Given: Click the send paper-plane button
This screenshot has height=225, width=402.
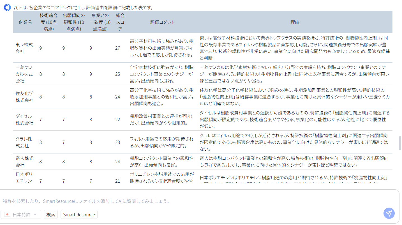Looking at the screenshot, I should 389,213.
